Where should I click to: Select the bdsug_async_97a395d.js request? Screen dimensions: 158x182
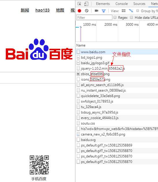click(117, 112)
